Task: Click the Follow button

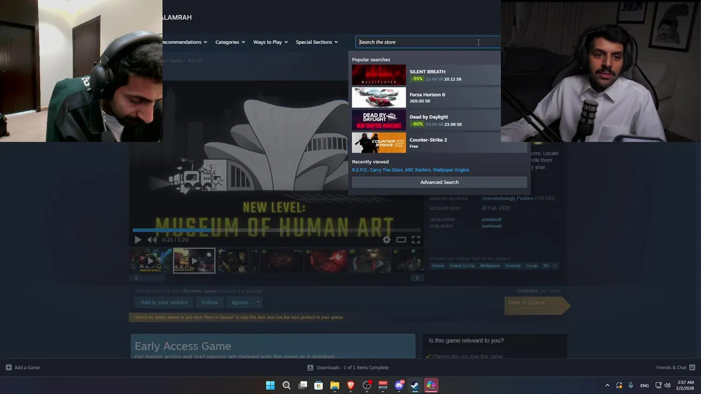Action: pyautogui.click(x=209, y=302)
